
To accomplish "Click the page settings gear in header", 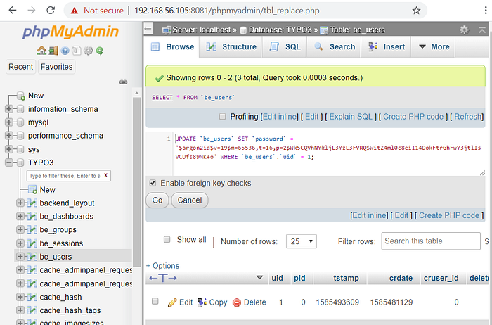I will [464, 30].
